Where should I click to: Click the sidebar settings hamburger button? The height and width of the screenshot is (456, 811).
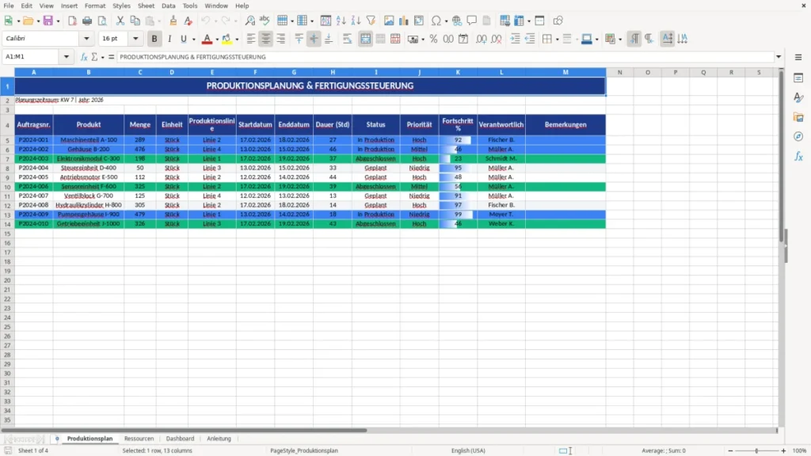pos(798,57)
